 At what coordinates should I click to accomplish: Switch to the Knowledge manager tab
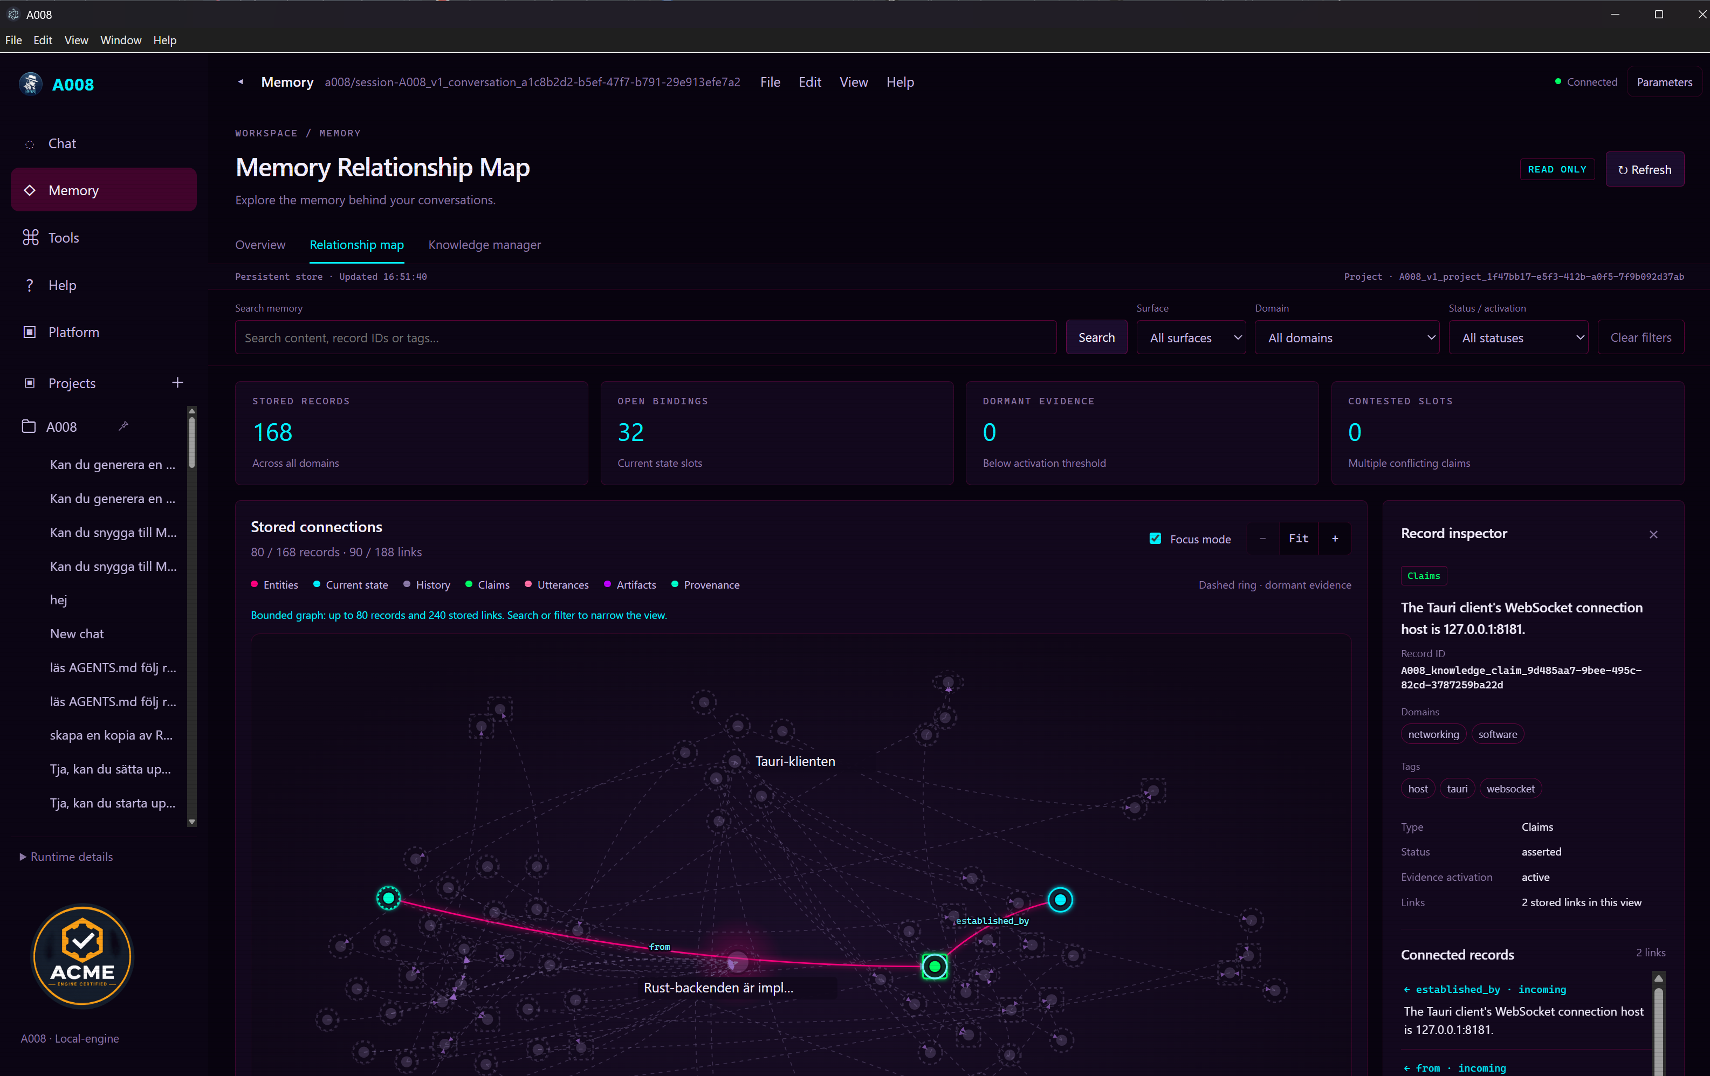point(484,245)
